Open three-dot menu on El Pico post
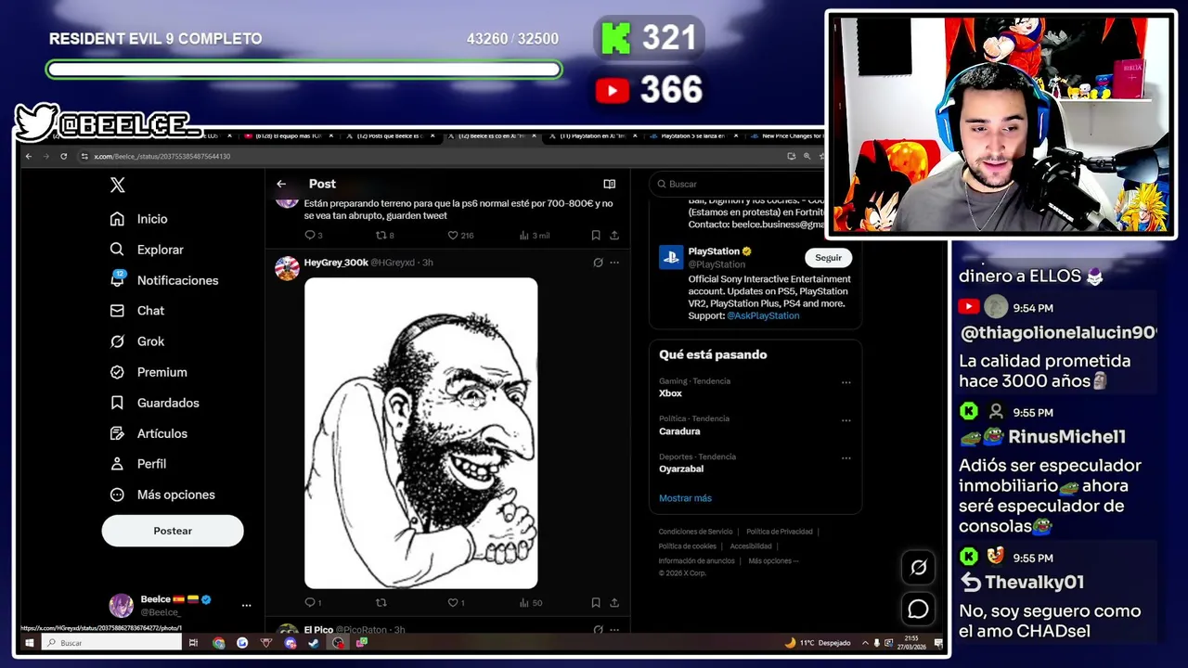 614,629
